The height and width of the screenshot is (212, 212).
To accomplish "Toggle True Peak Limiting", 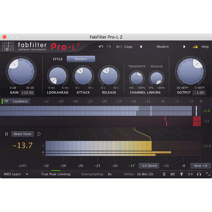I will click(56, 174).
